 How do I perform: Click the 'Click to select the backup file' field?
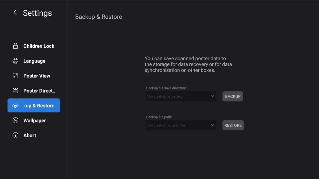click(177, 125)
